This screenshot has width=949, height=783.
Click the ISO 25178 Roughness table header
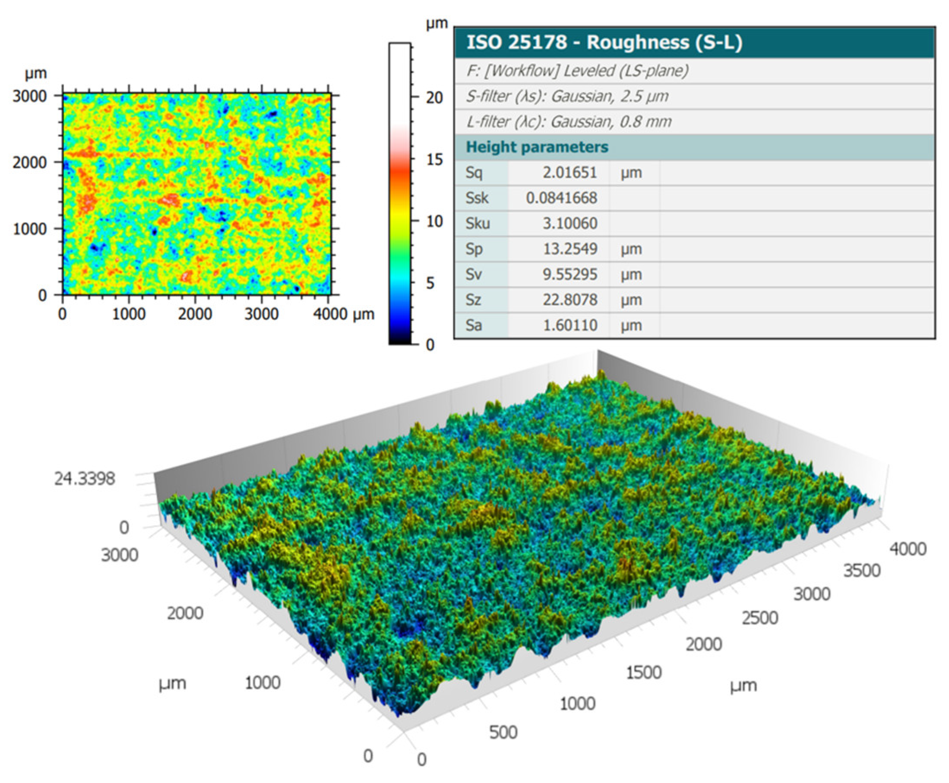pyautogui.click(x=604, y=42)
